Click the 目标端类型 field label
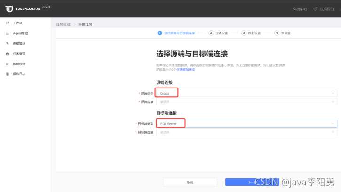This screenshot has width=341, height=192. tap(146, 124)
